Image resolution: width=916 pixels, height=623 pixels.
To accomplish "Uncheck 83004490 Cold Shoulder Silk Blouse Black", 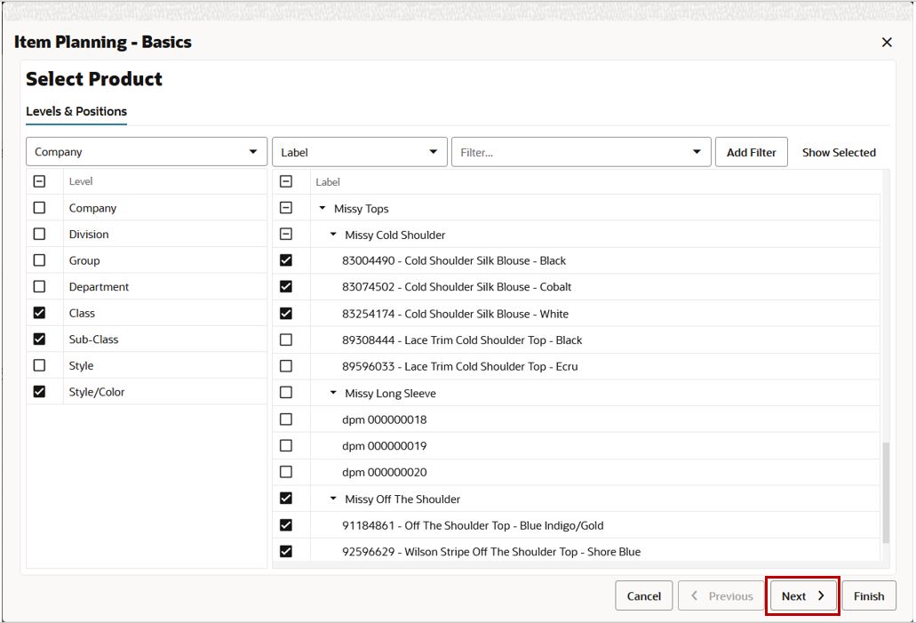I will [286, 260].
